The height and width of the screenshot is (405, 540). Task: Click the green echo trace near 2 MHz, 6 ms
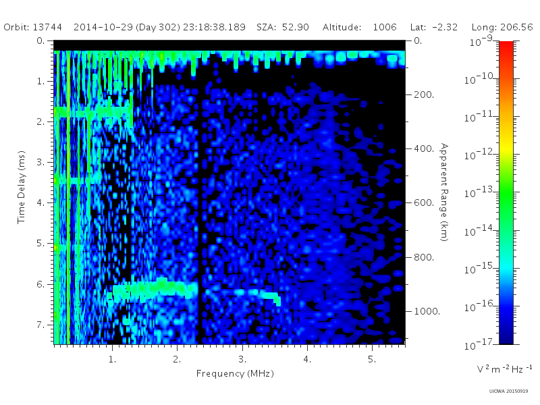[155, 290]
